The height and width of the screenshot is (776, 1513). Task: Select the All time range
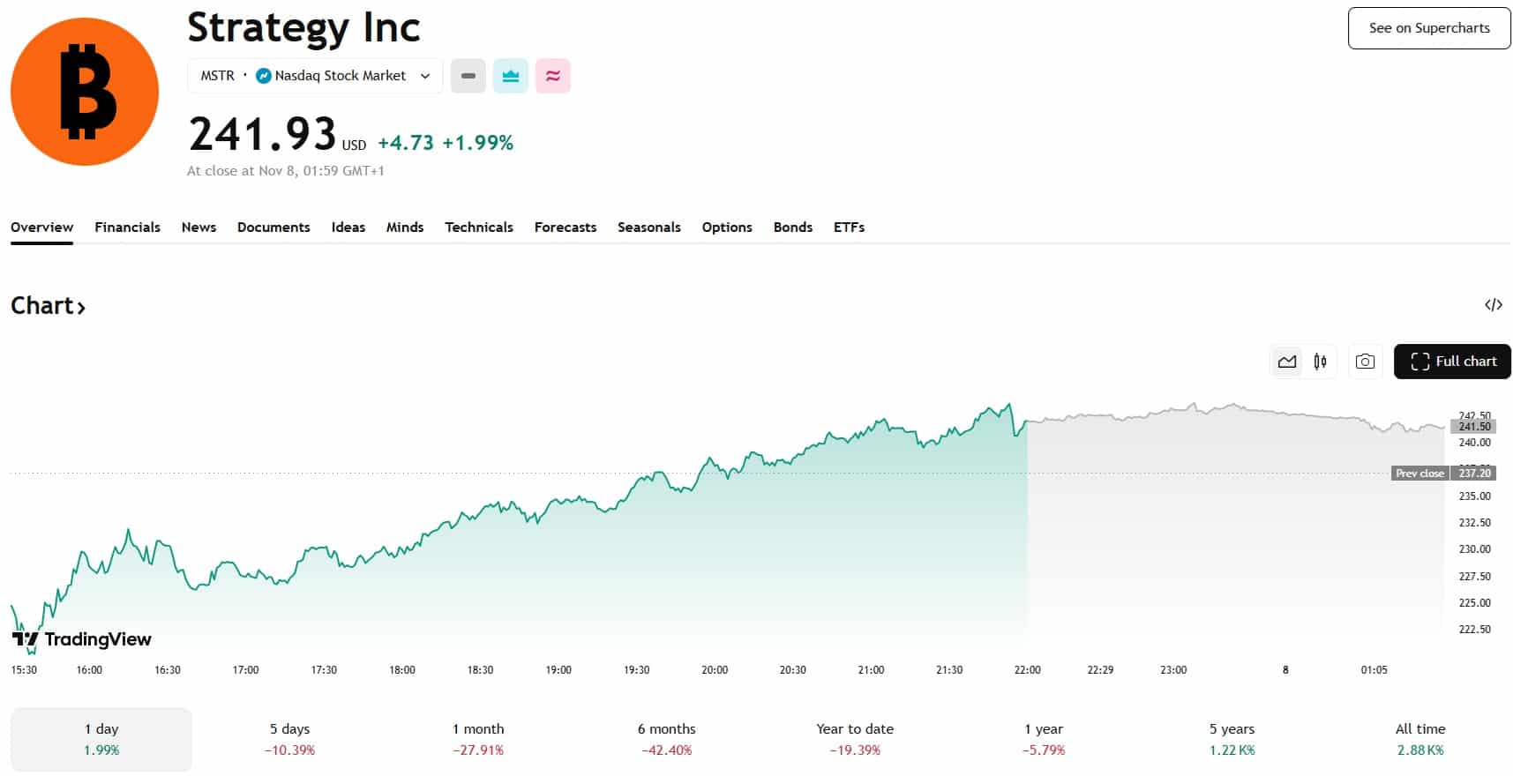1419,739
